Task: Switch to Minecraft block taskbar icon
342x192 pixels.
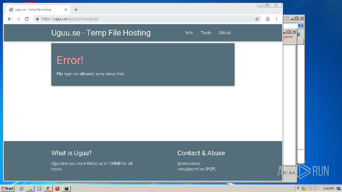Action: pyautogui.click(x=66, y=189)
